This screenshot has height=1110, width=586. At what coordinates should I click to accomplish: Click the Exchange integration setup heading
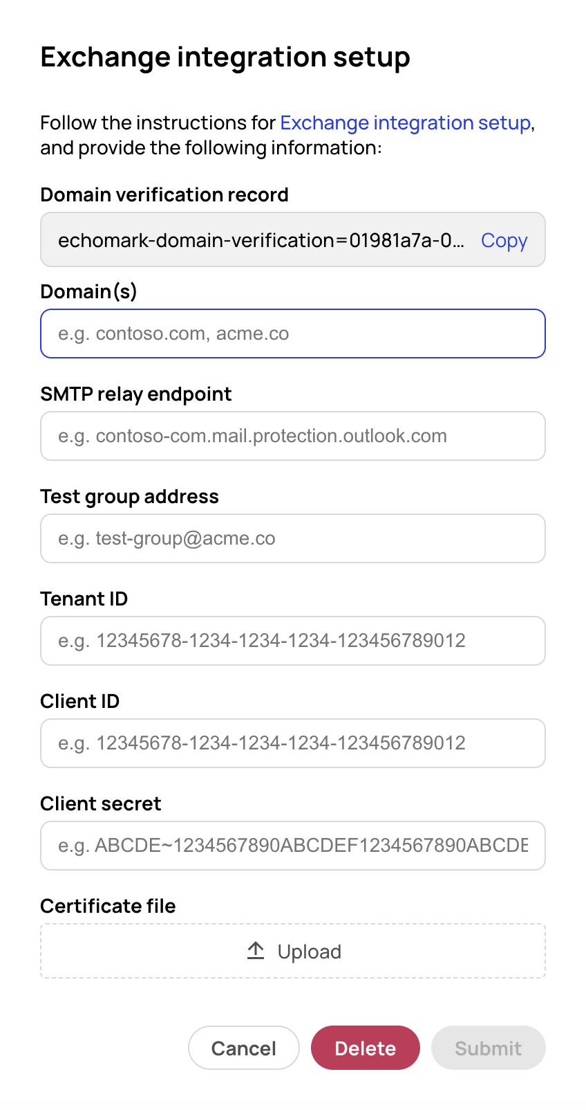[x=225, y=57]
